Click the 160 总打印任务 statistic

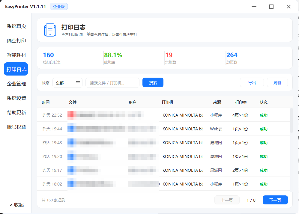(52, 58)
